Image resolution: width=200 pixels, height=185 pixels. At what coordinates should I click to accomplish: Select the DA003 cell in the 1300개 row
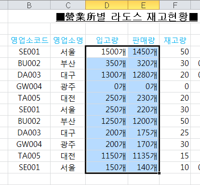pyautogui.click(x=29, y=75)
